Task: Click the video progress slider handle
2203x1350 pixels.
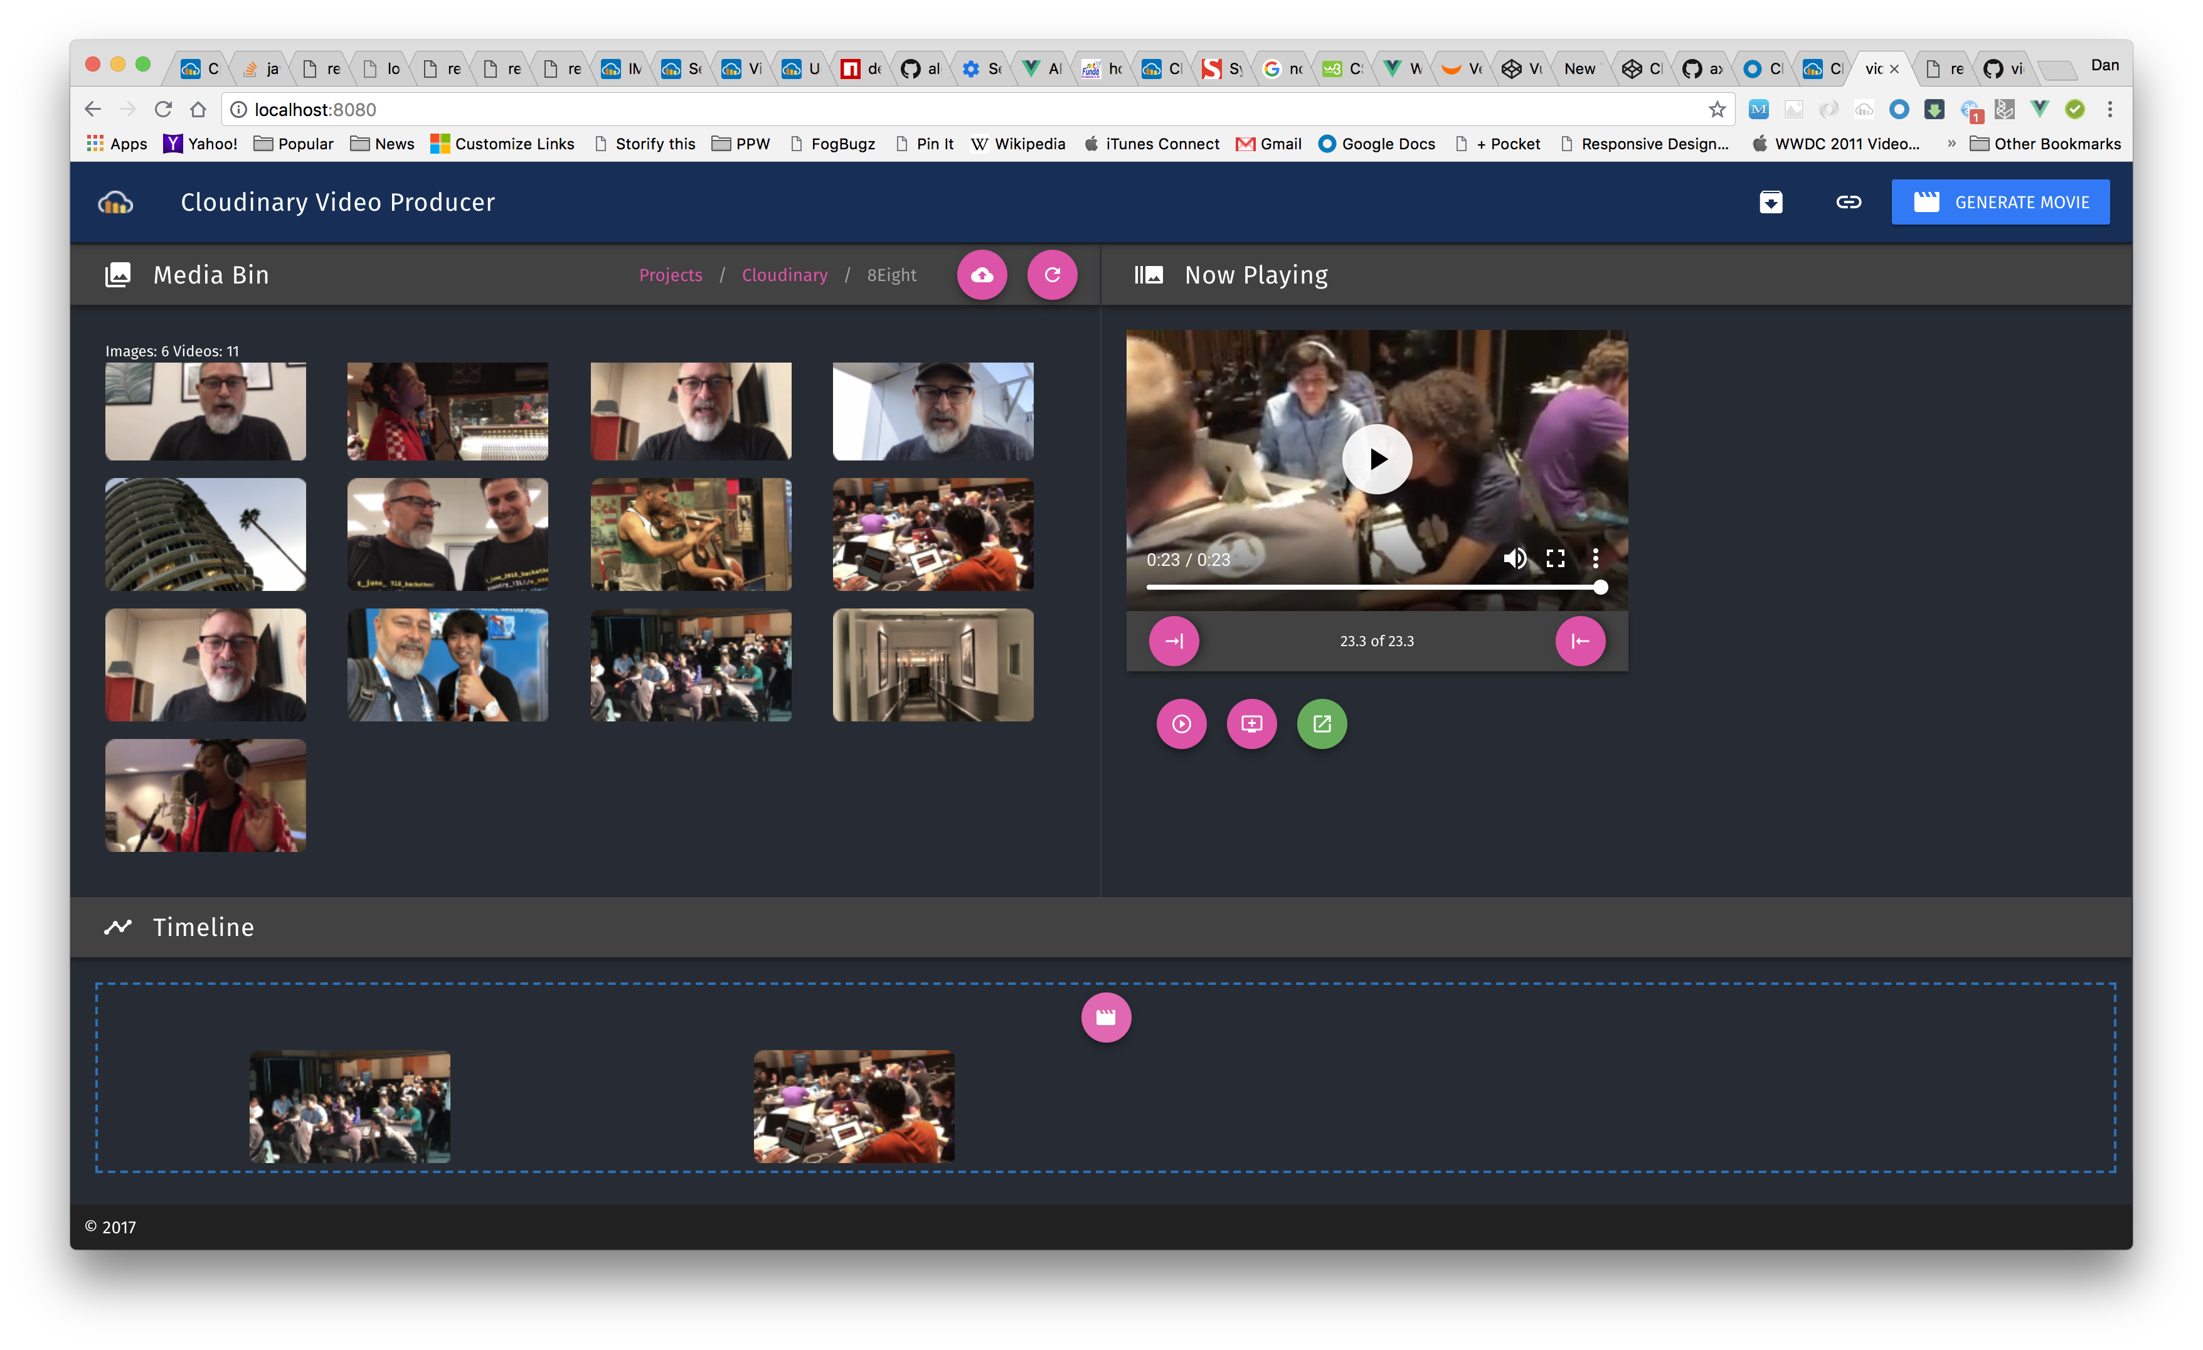Action: tap(1600, 587)
